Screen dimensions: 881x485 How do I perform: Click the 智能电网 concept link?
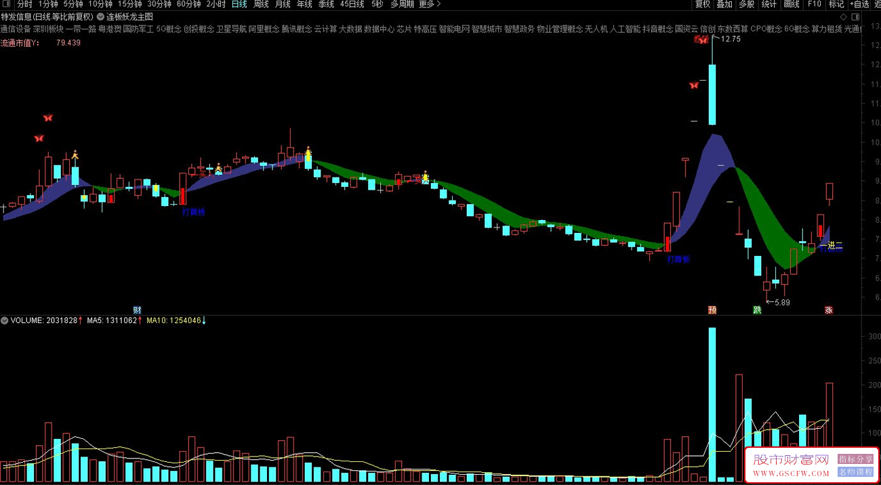tap(454, 29)
